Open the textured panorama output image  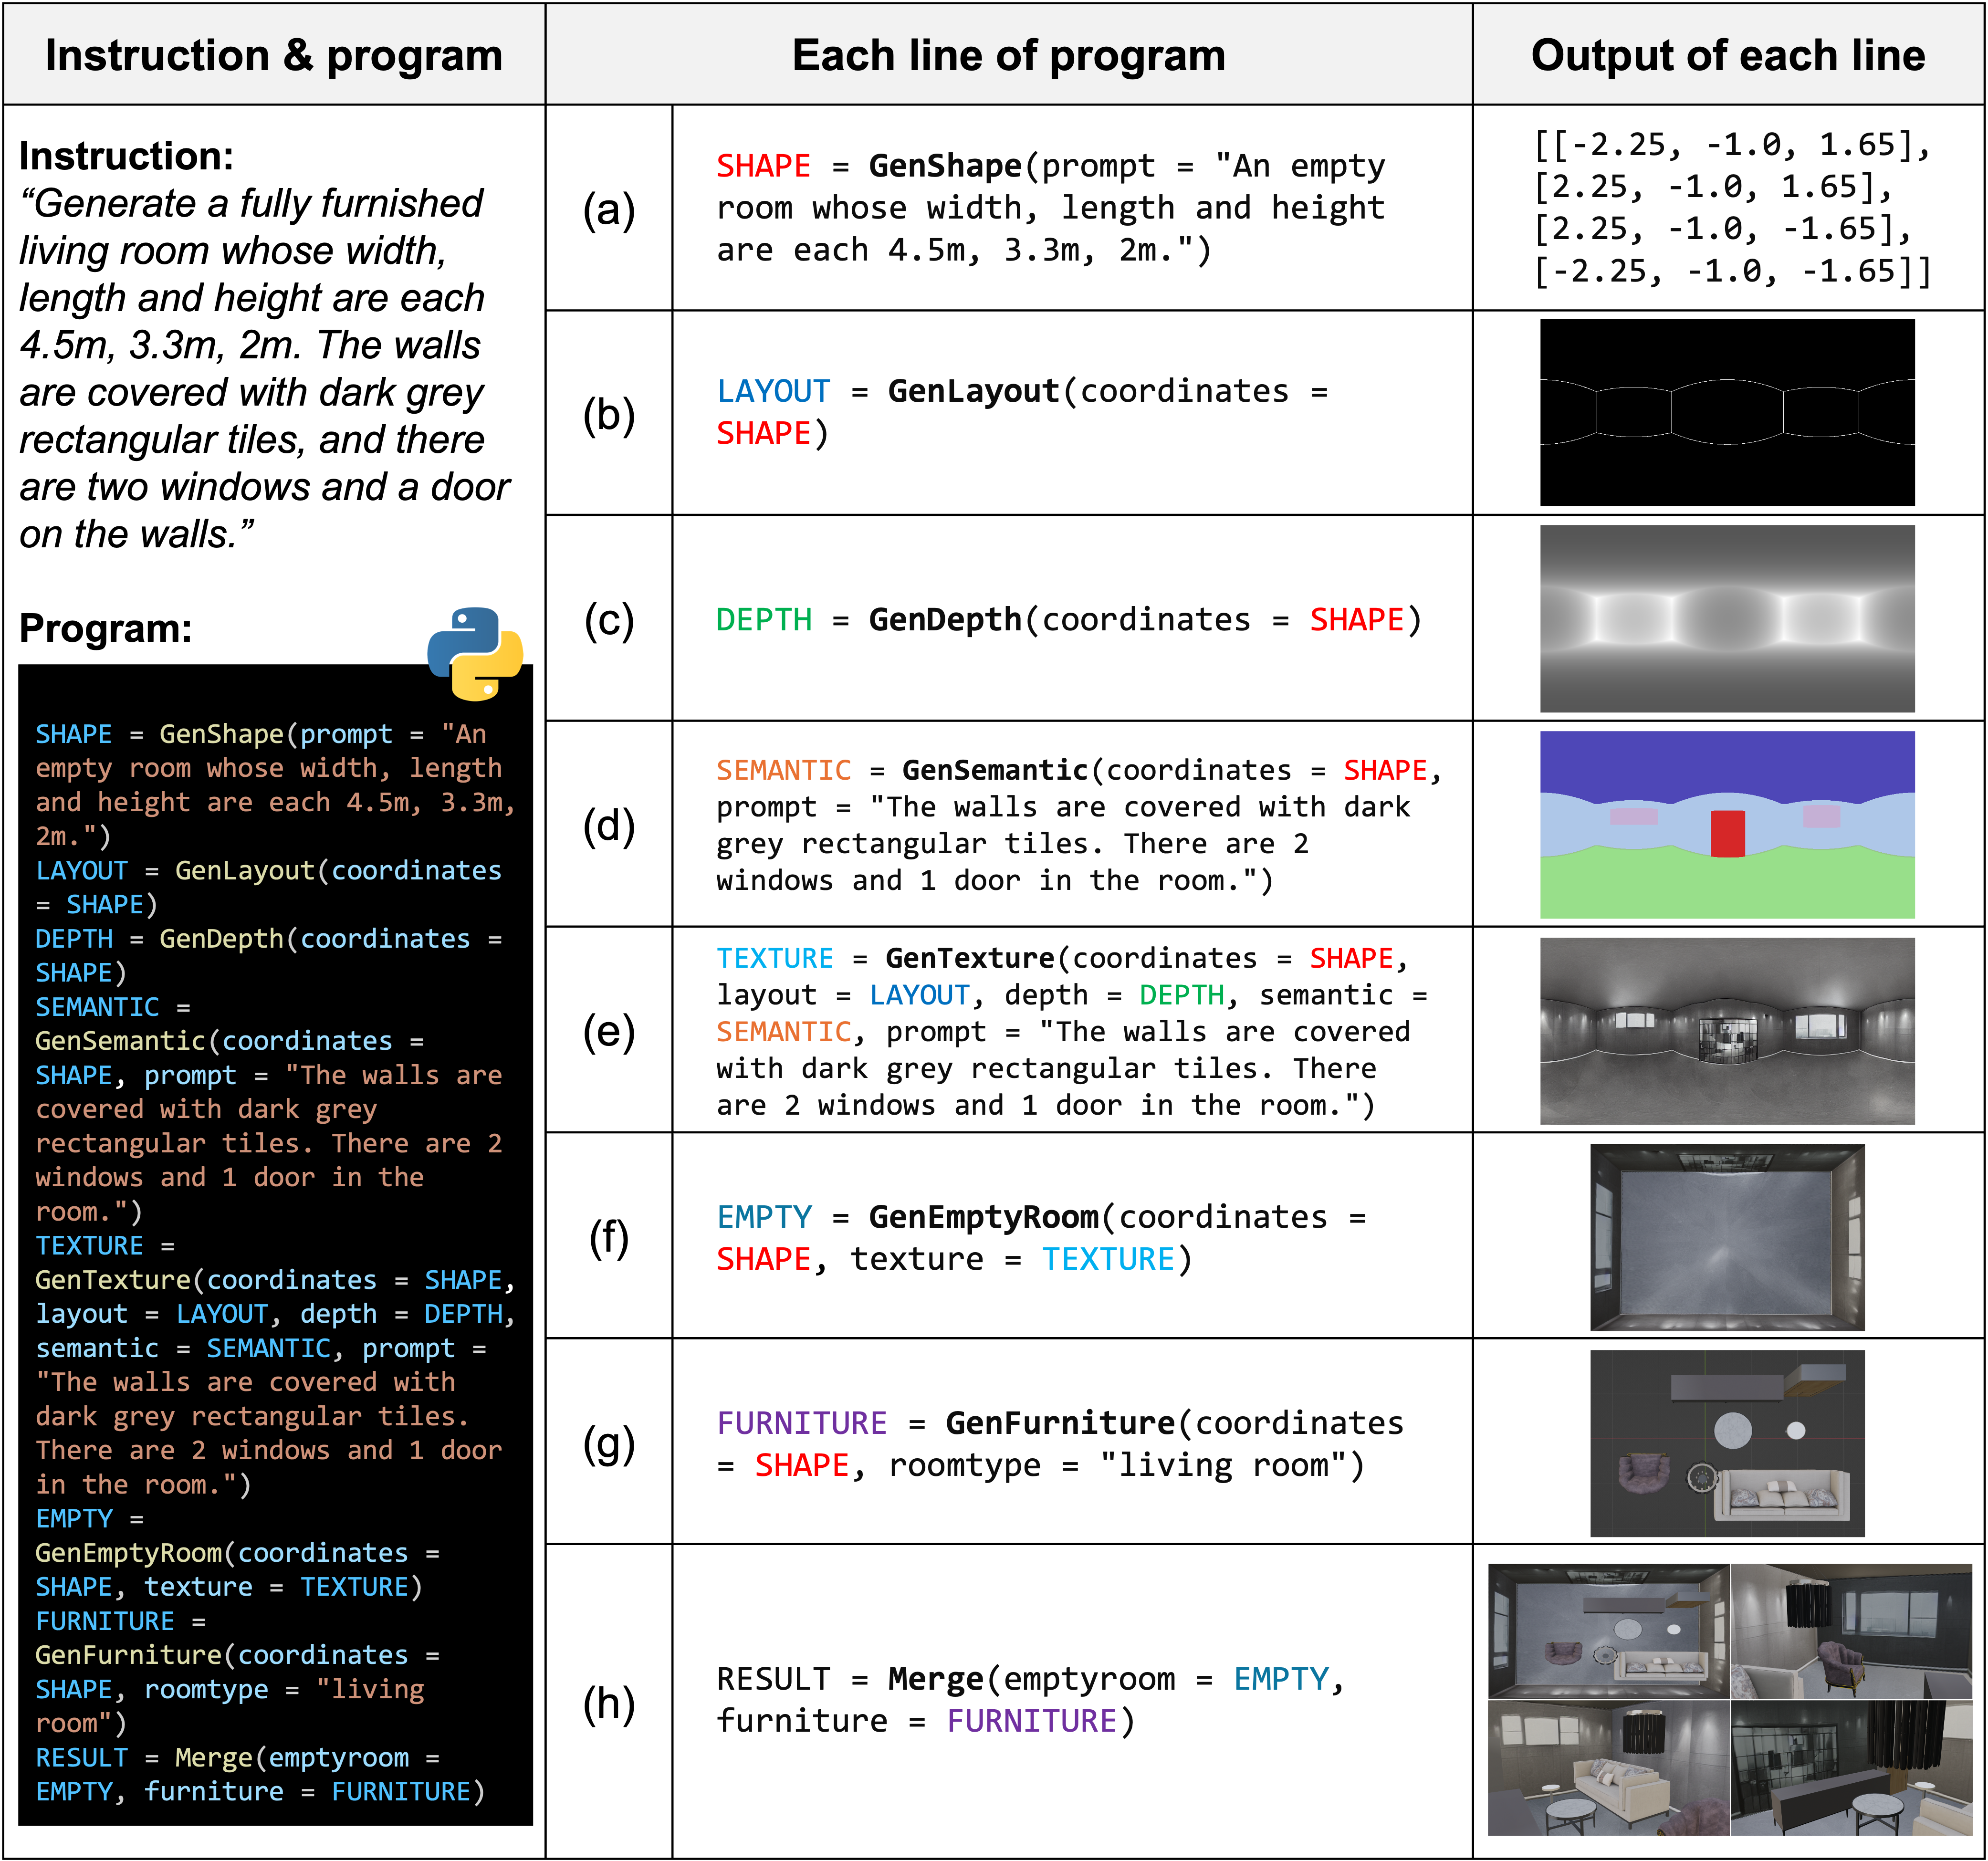pyautogui.click(x=1727, y=1030)
